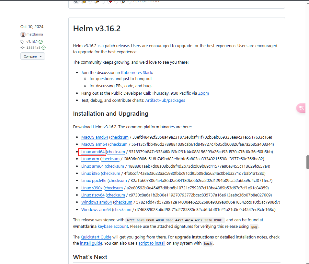The height and width of the screenshot is (264, 309).
Task: Open the Quickstart Guide link
Action: click(x=96, y=237)
